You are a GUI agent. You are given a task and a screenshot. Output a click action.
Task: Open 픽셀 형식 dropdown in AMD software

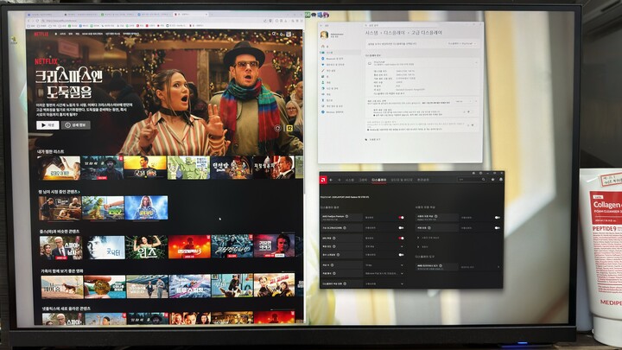384,273
